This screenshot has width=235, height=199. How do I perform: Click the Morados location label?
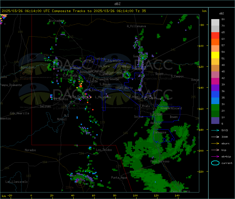pyautogui.click(x=30, y=150)
